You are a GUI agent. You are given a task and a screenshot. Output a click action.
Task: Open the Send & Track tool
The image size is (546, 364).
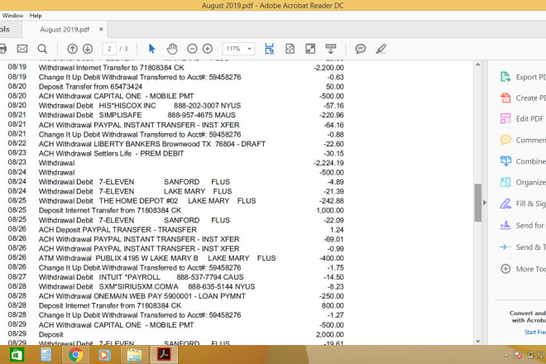(523, 247)
